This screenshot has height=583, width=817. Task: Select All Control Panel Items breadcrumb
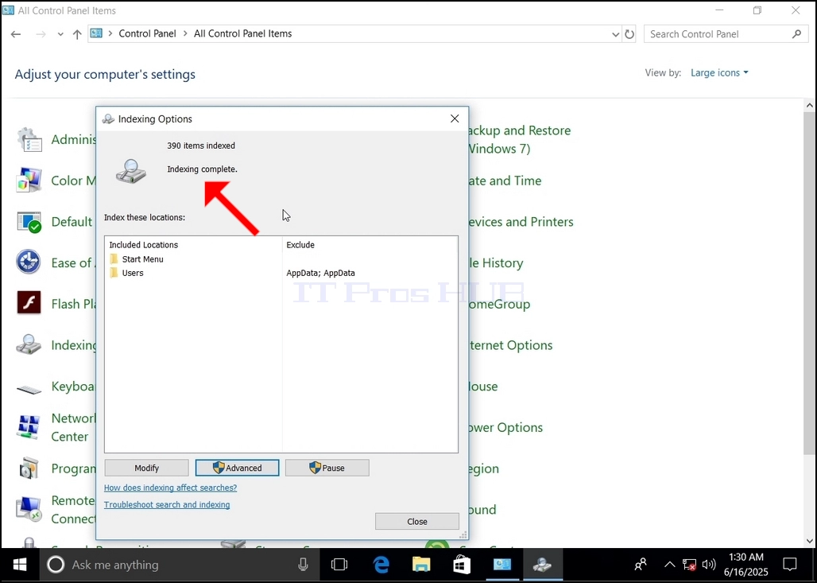coord(243,33)
